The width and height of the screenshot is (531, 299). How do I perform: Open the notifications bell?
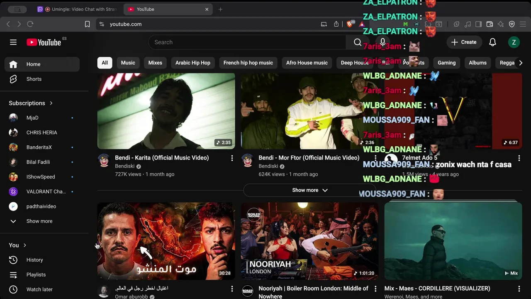[x=492, y=42]
